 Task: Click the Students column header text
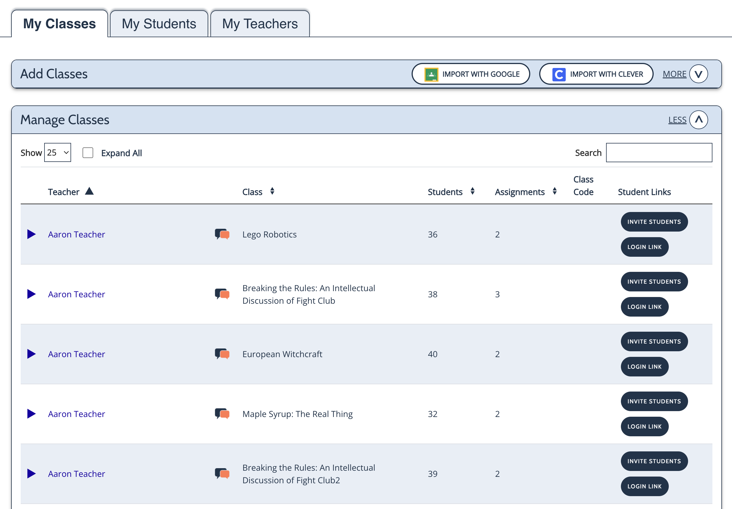445,192
